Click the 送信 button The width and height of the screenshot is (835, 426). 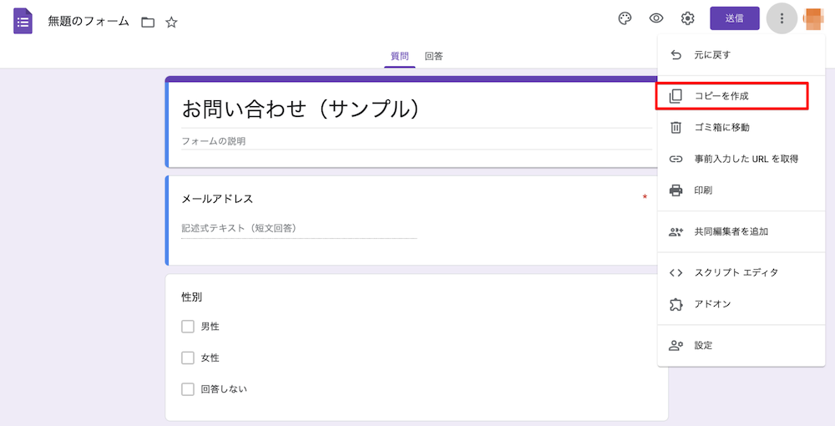click(x=734, y=18)
